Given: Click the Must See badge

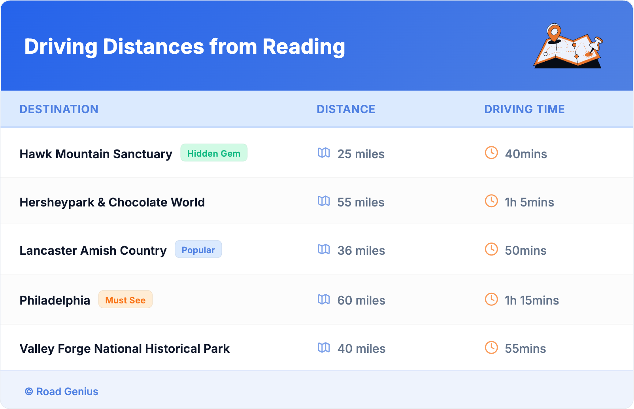Looking at the screenshot, I should (125, 300).
